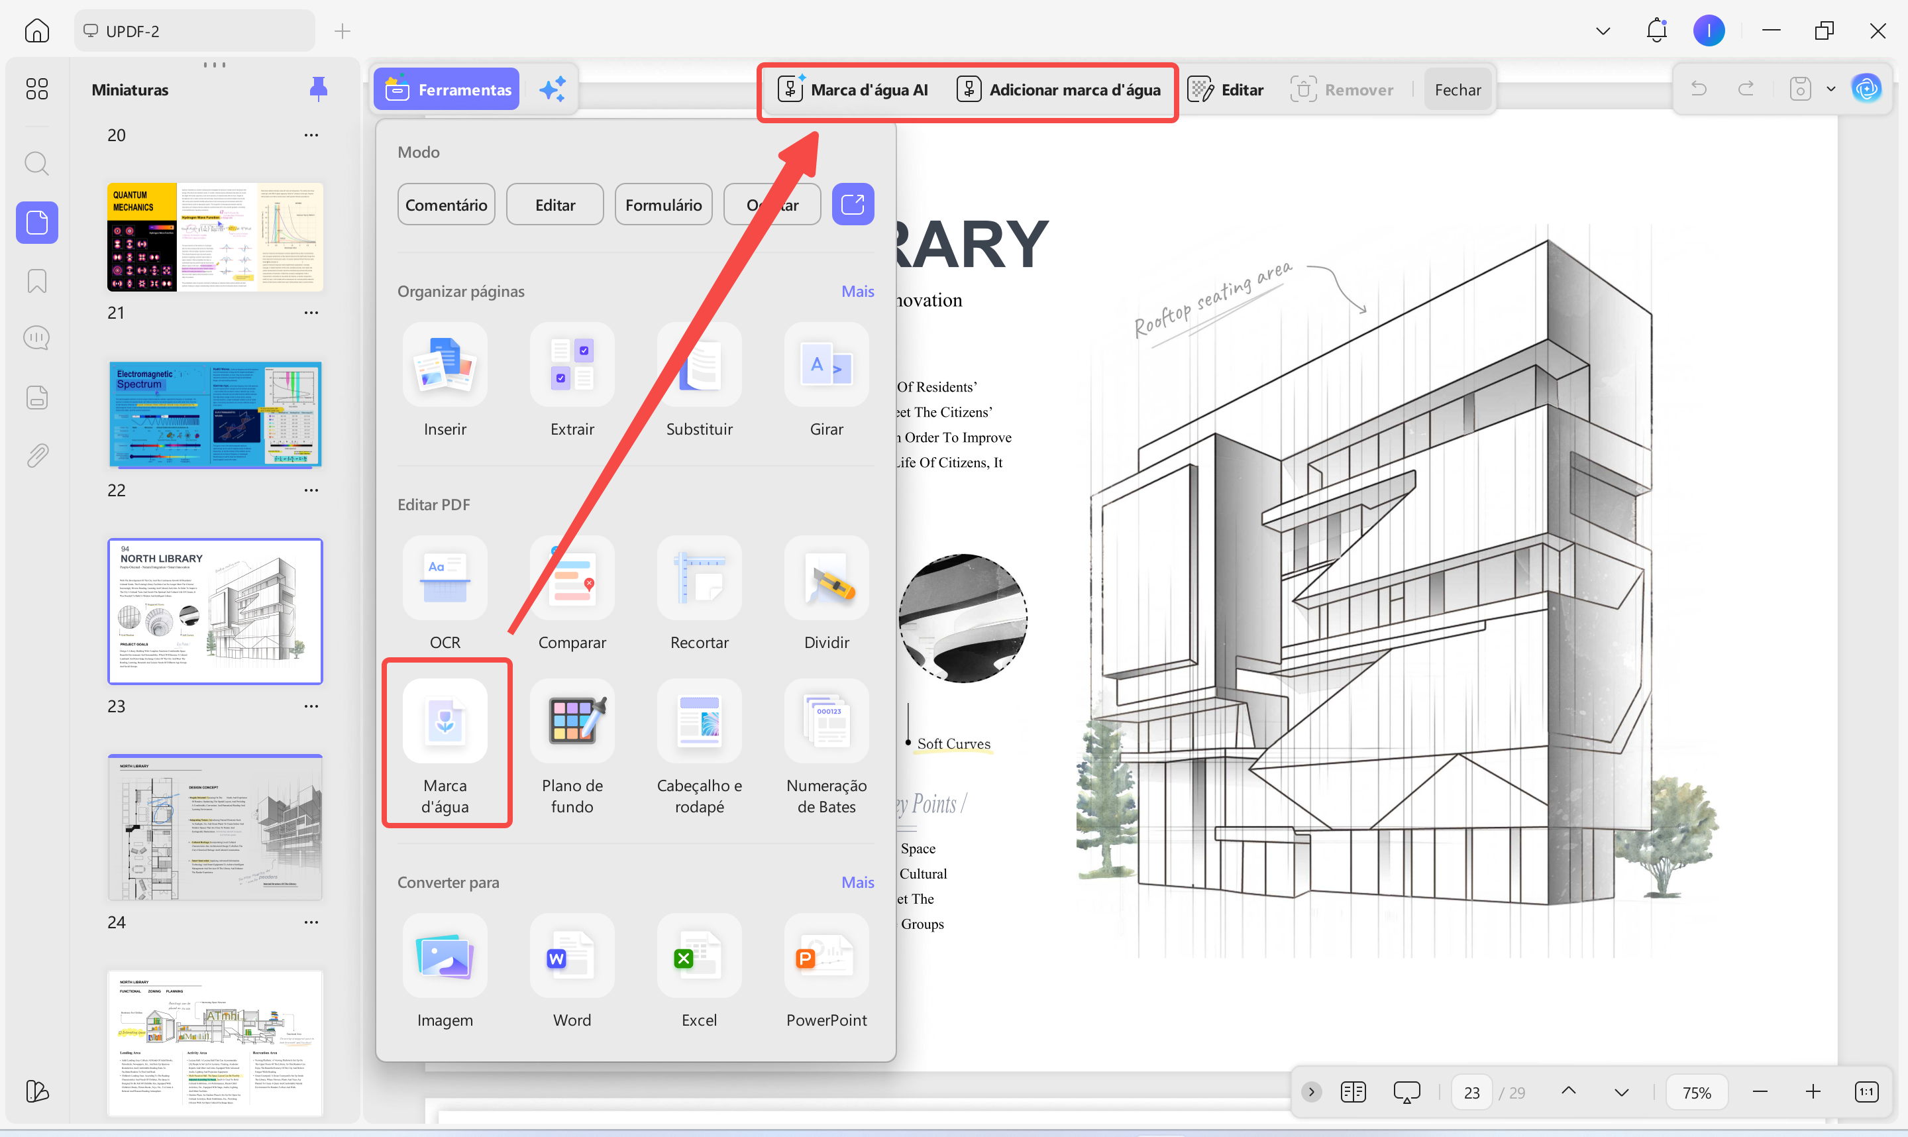Image resolution: width=1908 pixels, height=1137 pixels.
Task: Click Mais link in Organizar páginas
Action: [x=857, y=291]
